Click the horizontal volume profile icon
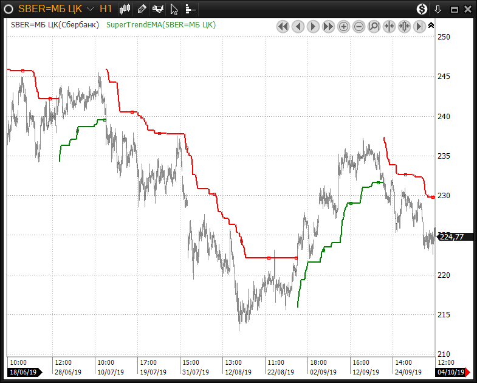This screenshot has height=383, width=477. (190, 9)
